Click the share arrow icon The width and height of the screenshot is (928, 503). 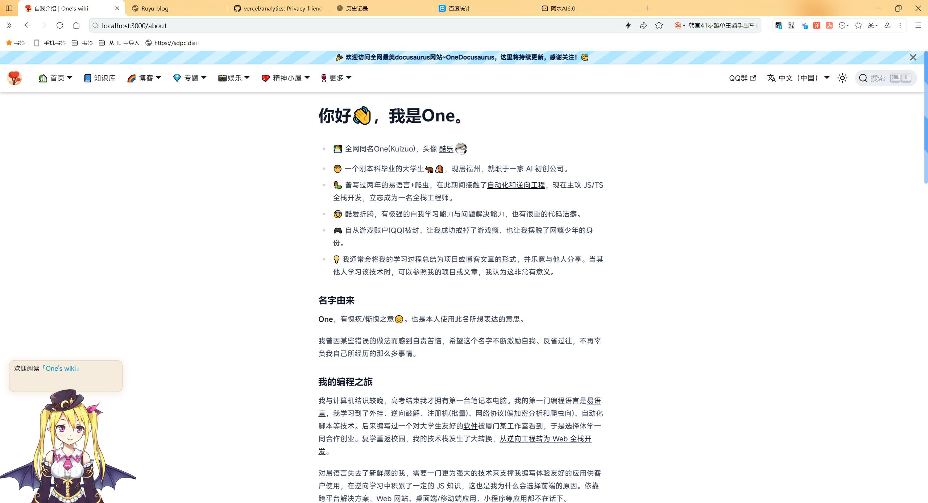click(x=643, y=25)
